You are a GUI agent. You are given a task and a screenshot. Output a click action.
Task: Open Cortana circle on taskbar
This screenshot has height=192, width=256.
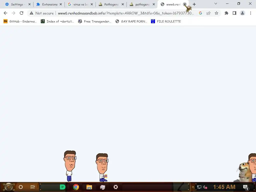point(21,187)
